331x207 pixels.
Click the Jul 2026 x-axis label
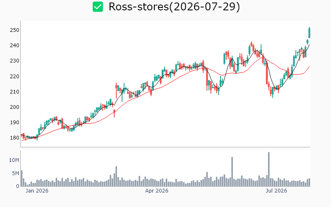tap(276, 191)
